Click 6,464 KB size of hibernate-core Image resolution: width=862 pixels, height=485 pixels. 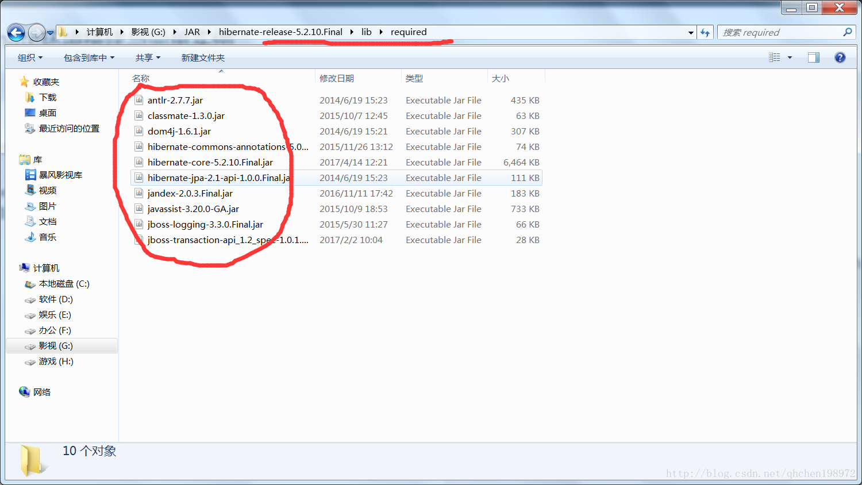tap(521, 162)
